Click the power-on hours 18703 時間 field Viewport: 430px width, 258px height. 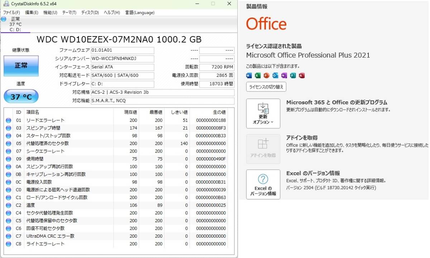pos(217,84)
